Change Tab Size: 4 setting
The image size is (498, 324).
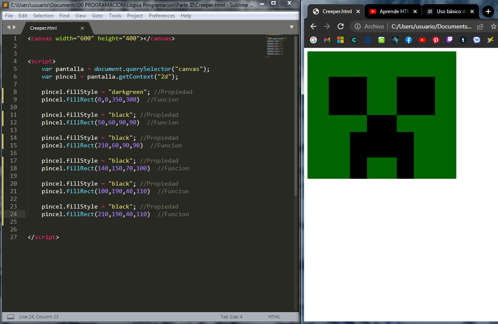(231, 317)
